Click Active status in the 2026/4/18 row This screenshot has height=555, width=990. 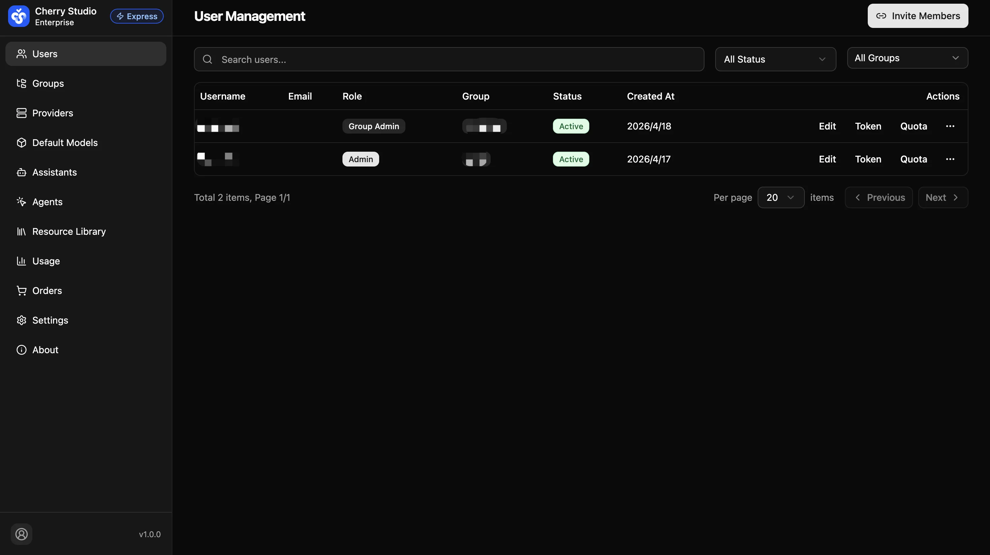[571, 126]
